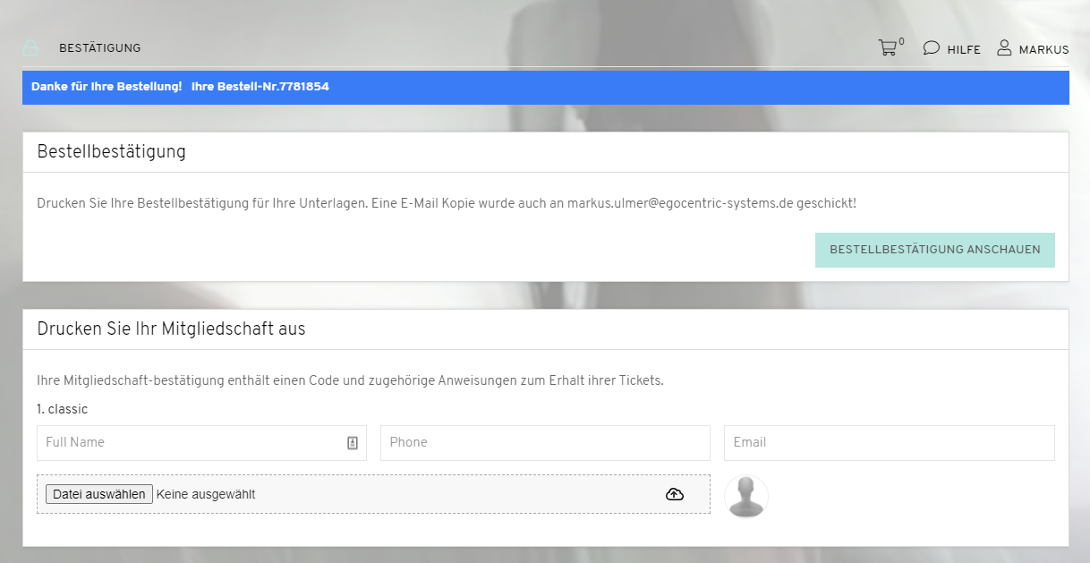Image resolution: width=1090 pixels, height=563 pixels.
Task: Open the shopping cart icon
Action: (887, 48)
